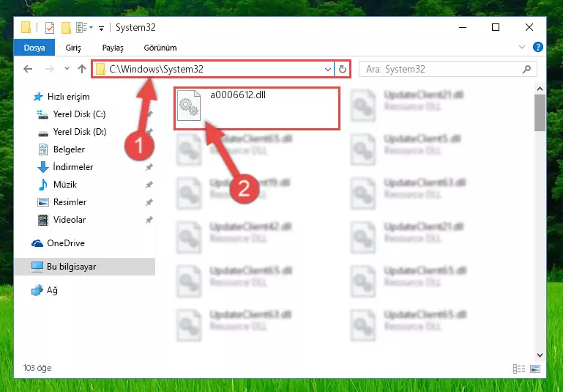Select Ağ in navigation pane
Screen dimensions: 563x392
tap(52, 290)
